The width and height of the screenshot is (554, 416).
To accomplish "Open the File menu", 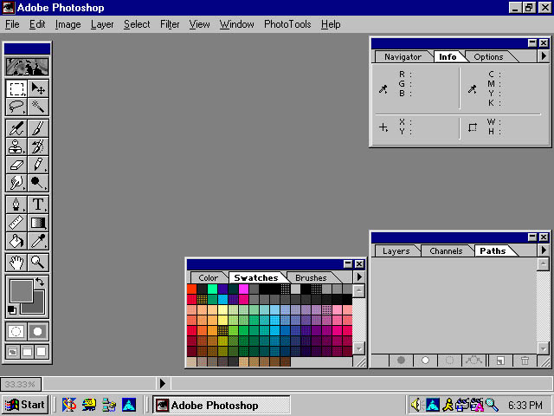I will coord(12,24).
